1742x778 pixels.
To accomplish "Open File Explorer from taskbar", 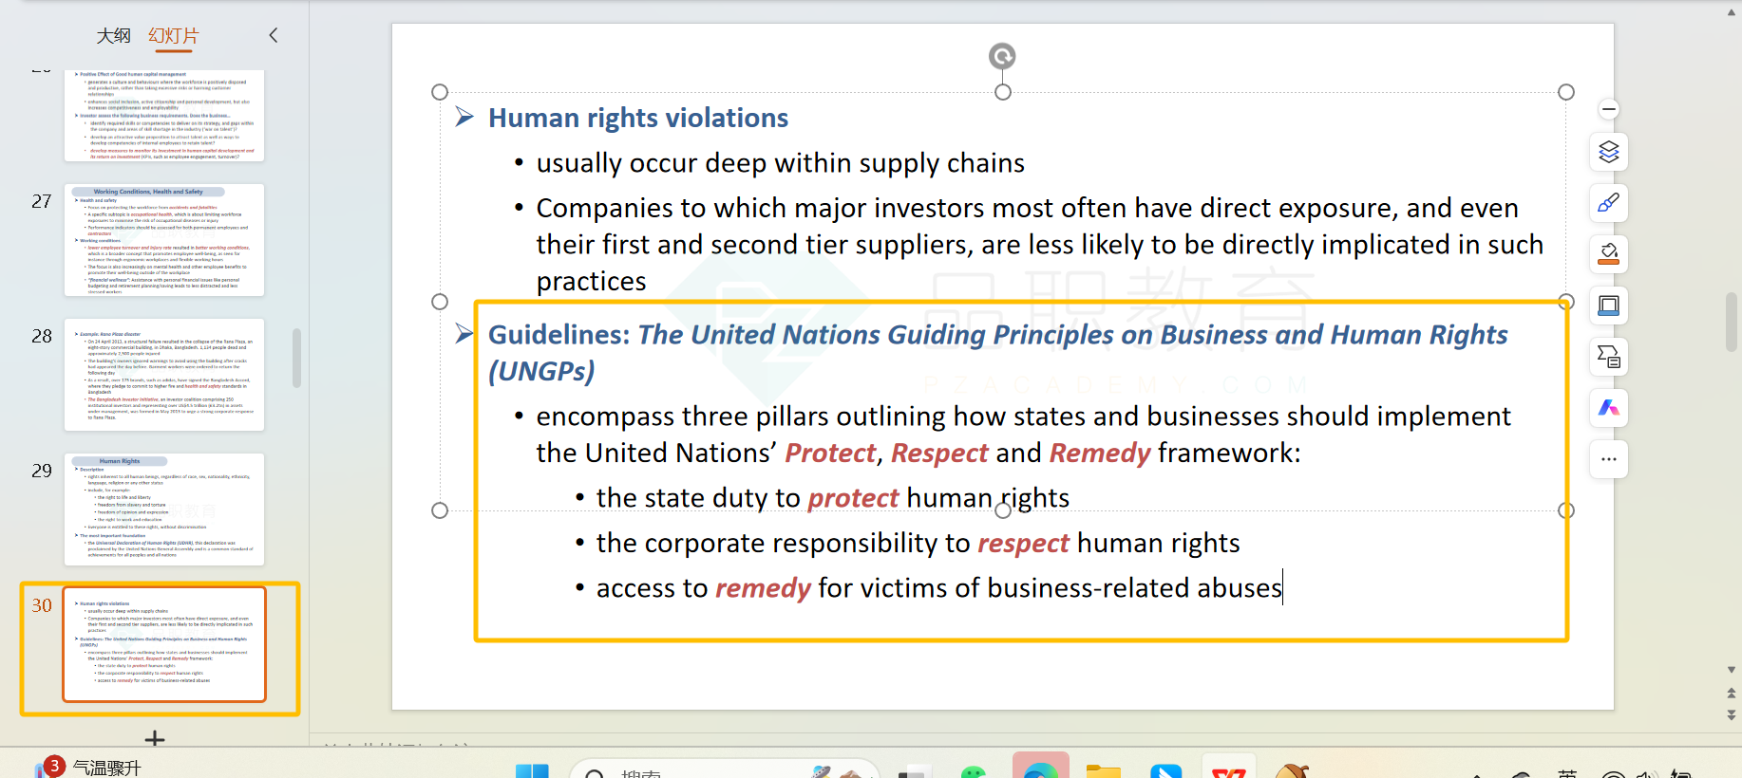I will click(x=1104, y=769).
